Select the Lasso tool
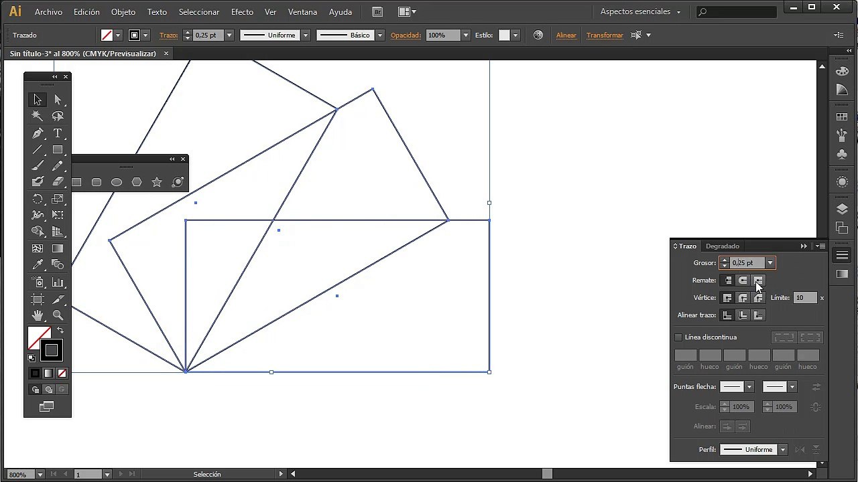 (58, 116)
